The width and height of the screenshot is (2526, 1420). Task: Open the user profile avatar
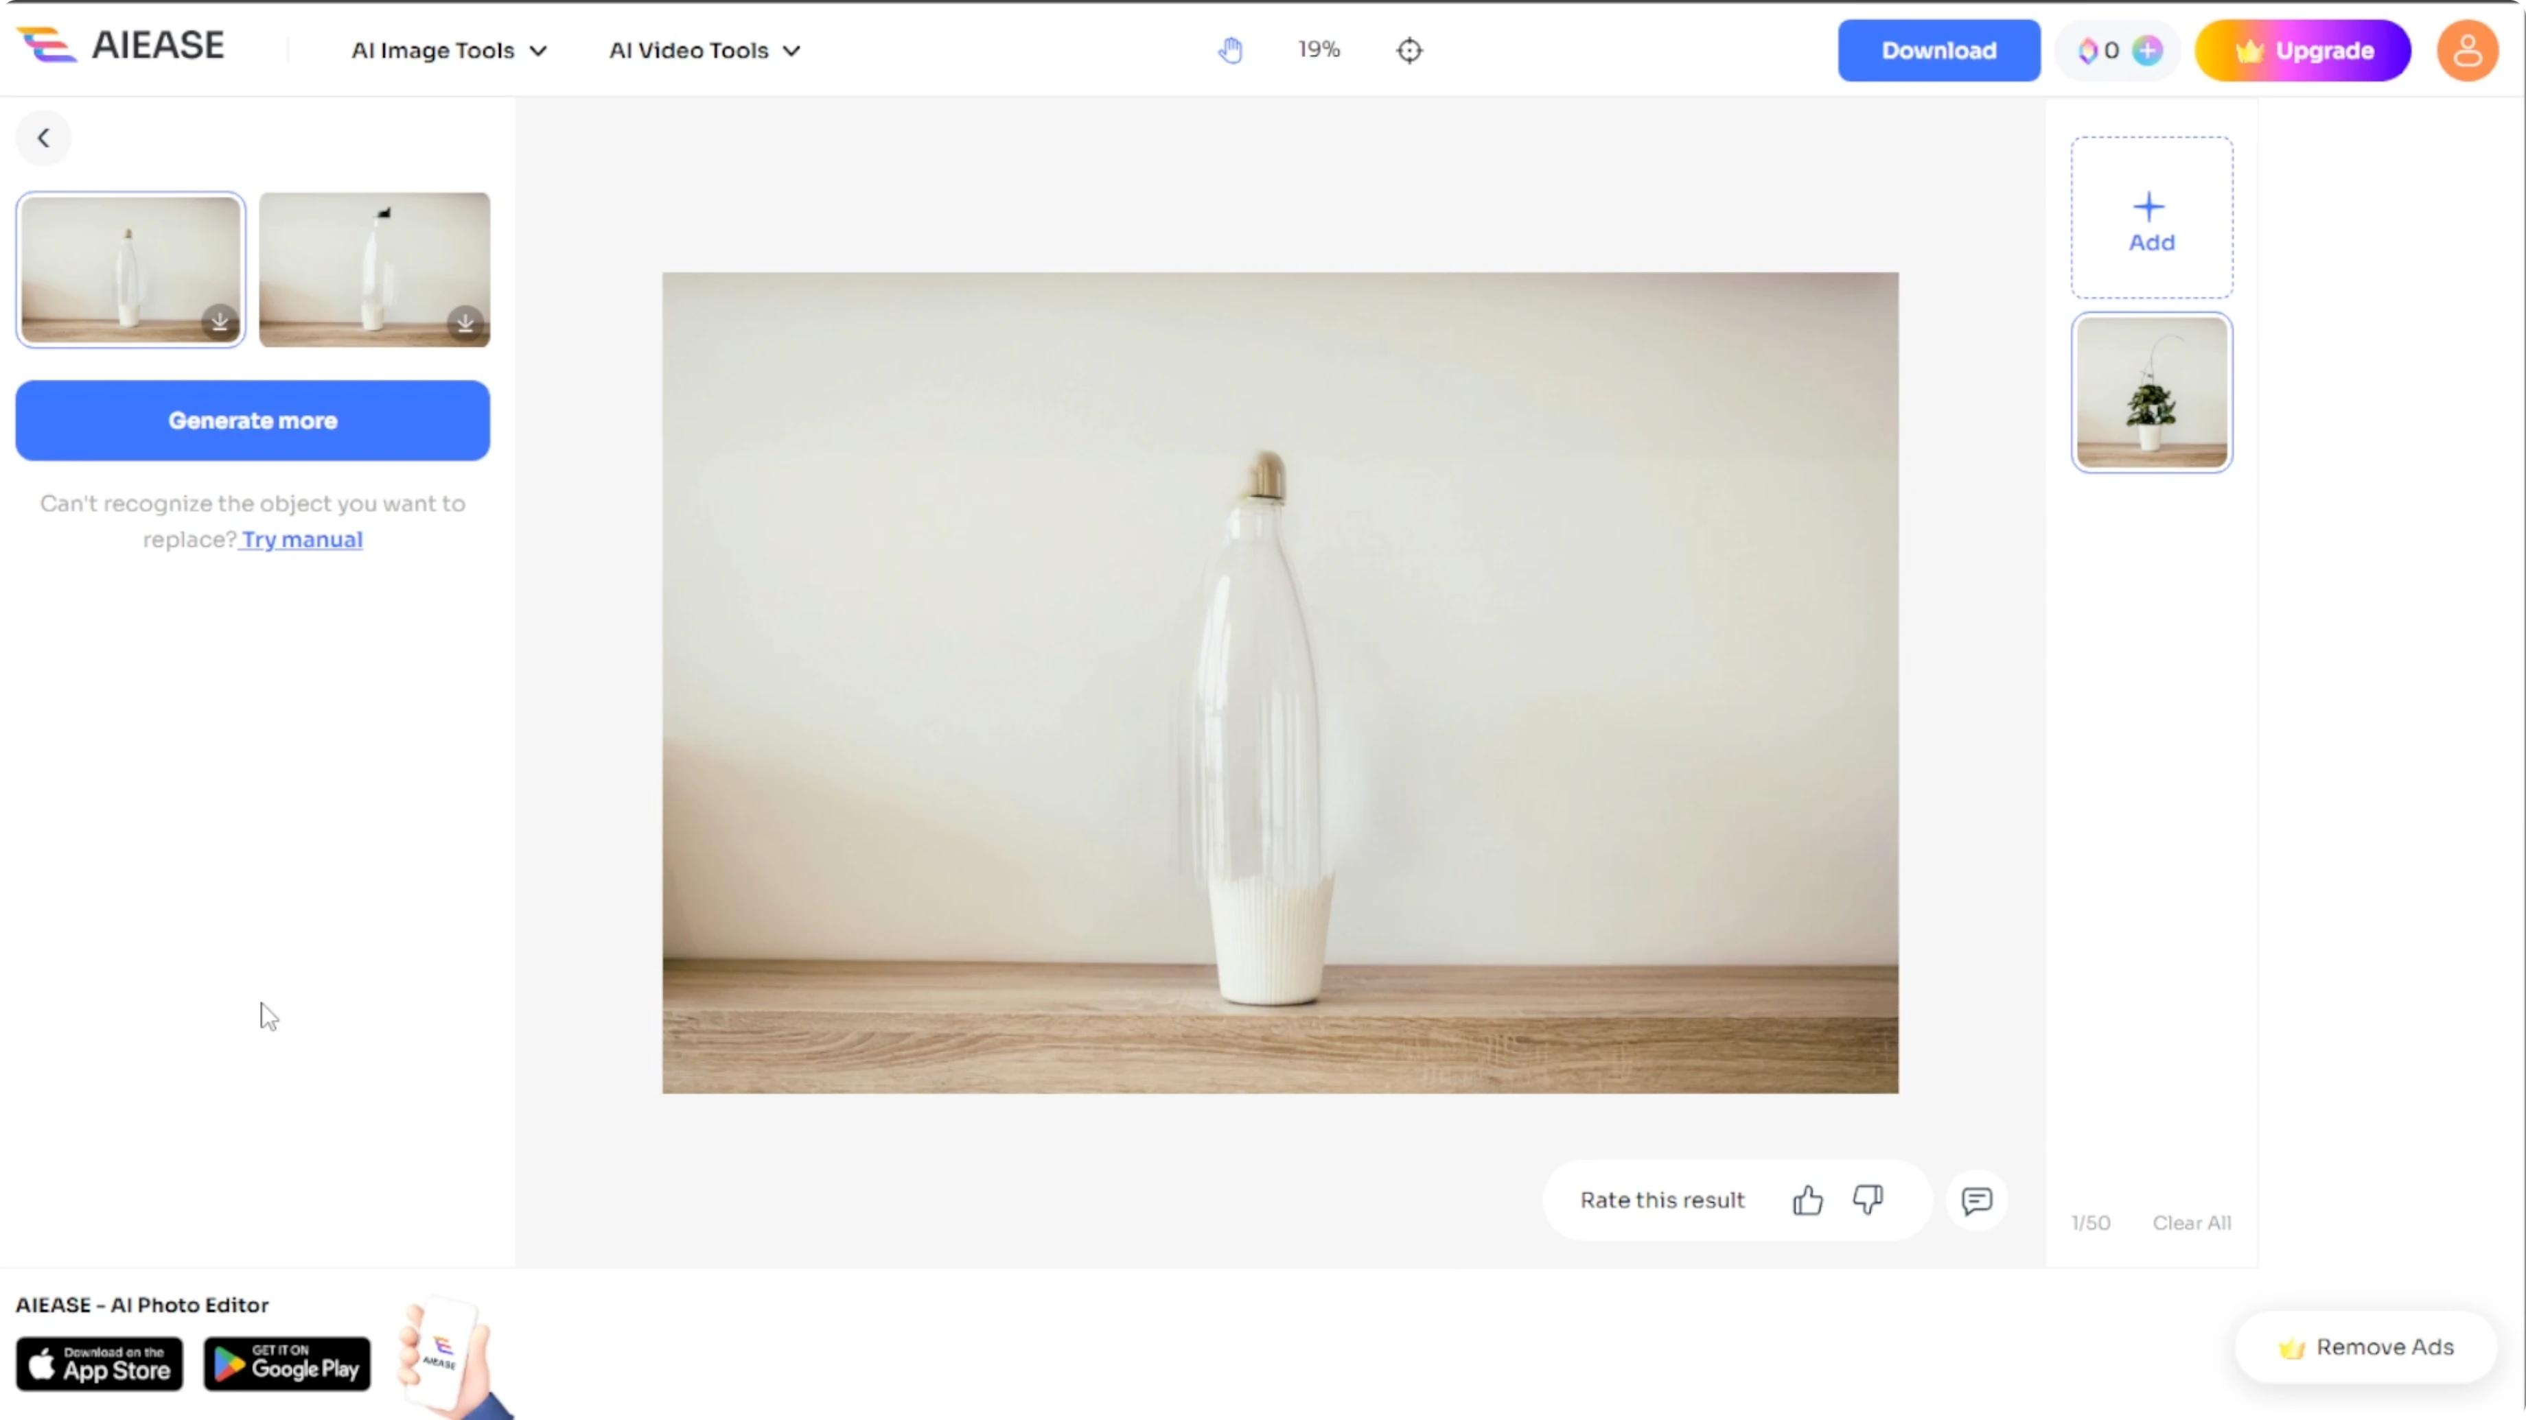(x=2467, y=50)
